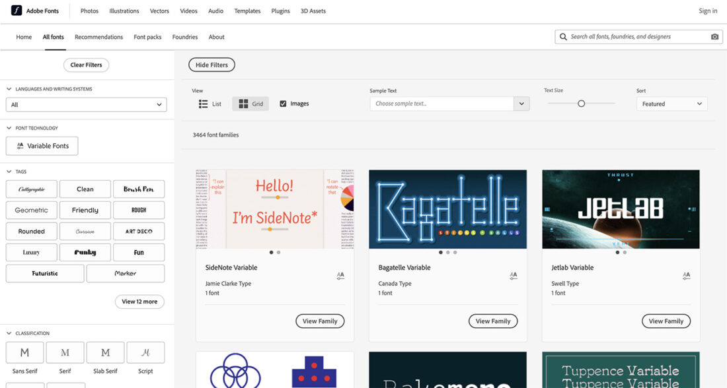This screenshot has width=727, height=388.
Task: Toggle sample text on SideNote Variable card
Action: pos(340,276)
